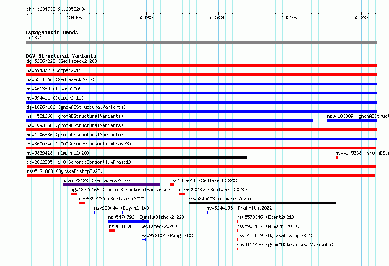Viewport: 389px width, 266px height.
Task: Click the ruler's right arrow end
Action: pos(375,14)
